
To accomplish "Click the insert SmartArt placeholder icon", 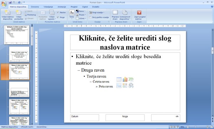I will click(131, 79).
